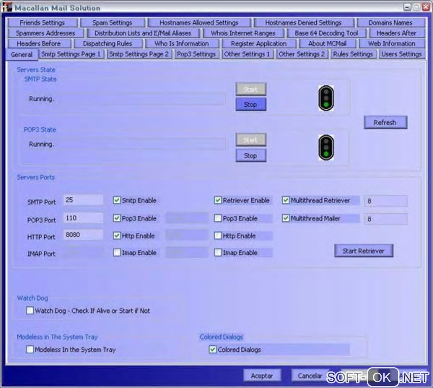Open the Hostnames Allowed Settings tab
Image resolution: width=433 pixels, height=388 pixels.
click(x=199, y=23)
